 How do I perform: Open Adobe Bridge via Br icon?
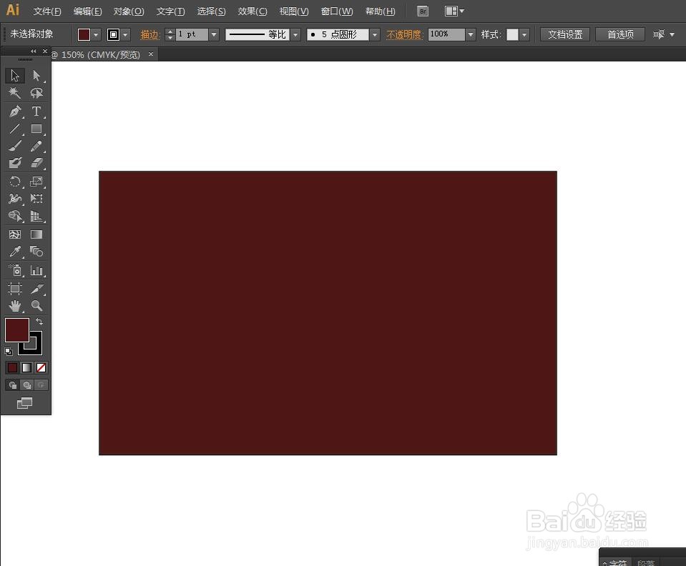pos(423,11)
